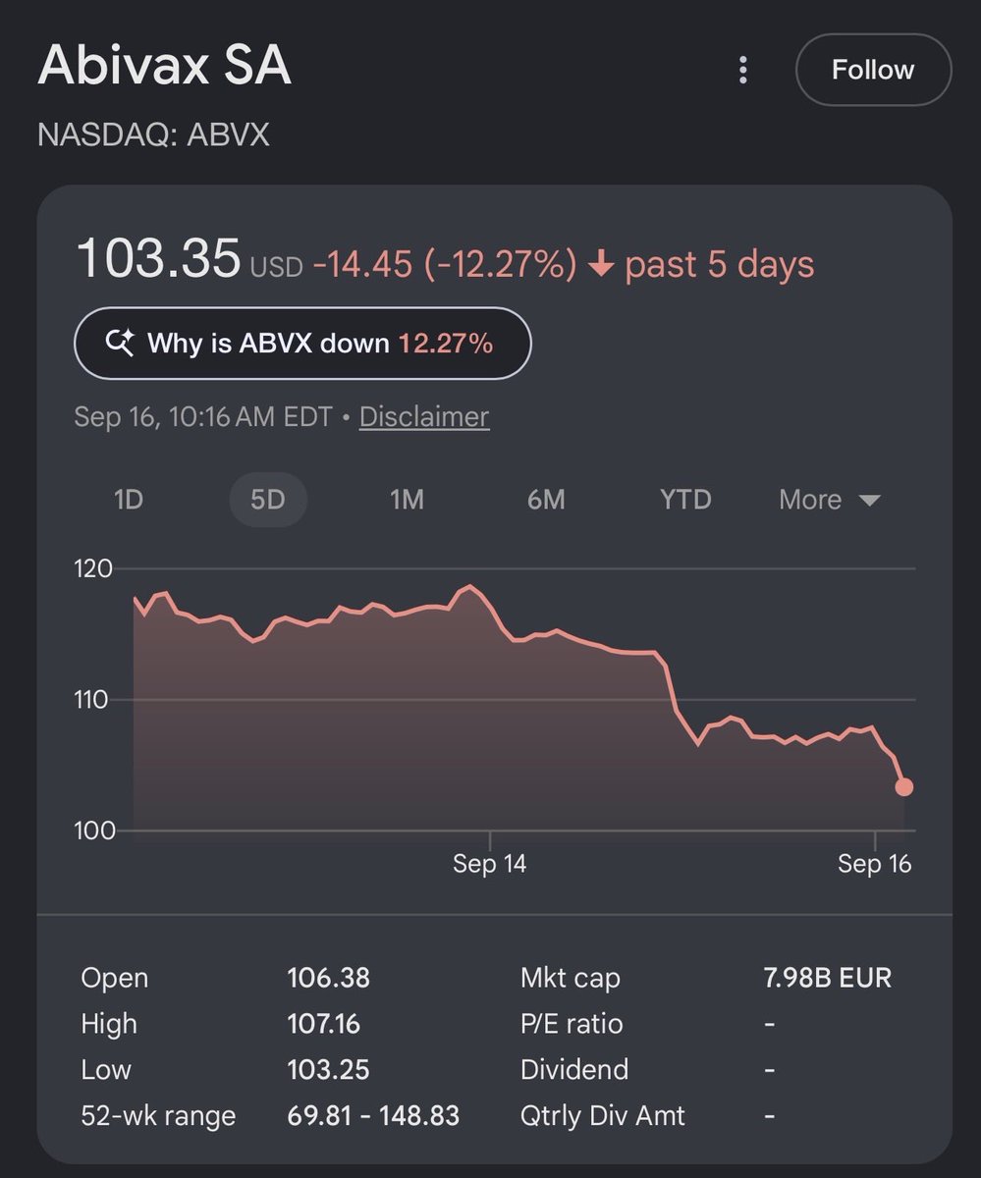981x1178 pixels.
Task: Click the 103.35 current price value
Action: pos(158,260)
